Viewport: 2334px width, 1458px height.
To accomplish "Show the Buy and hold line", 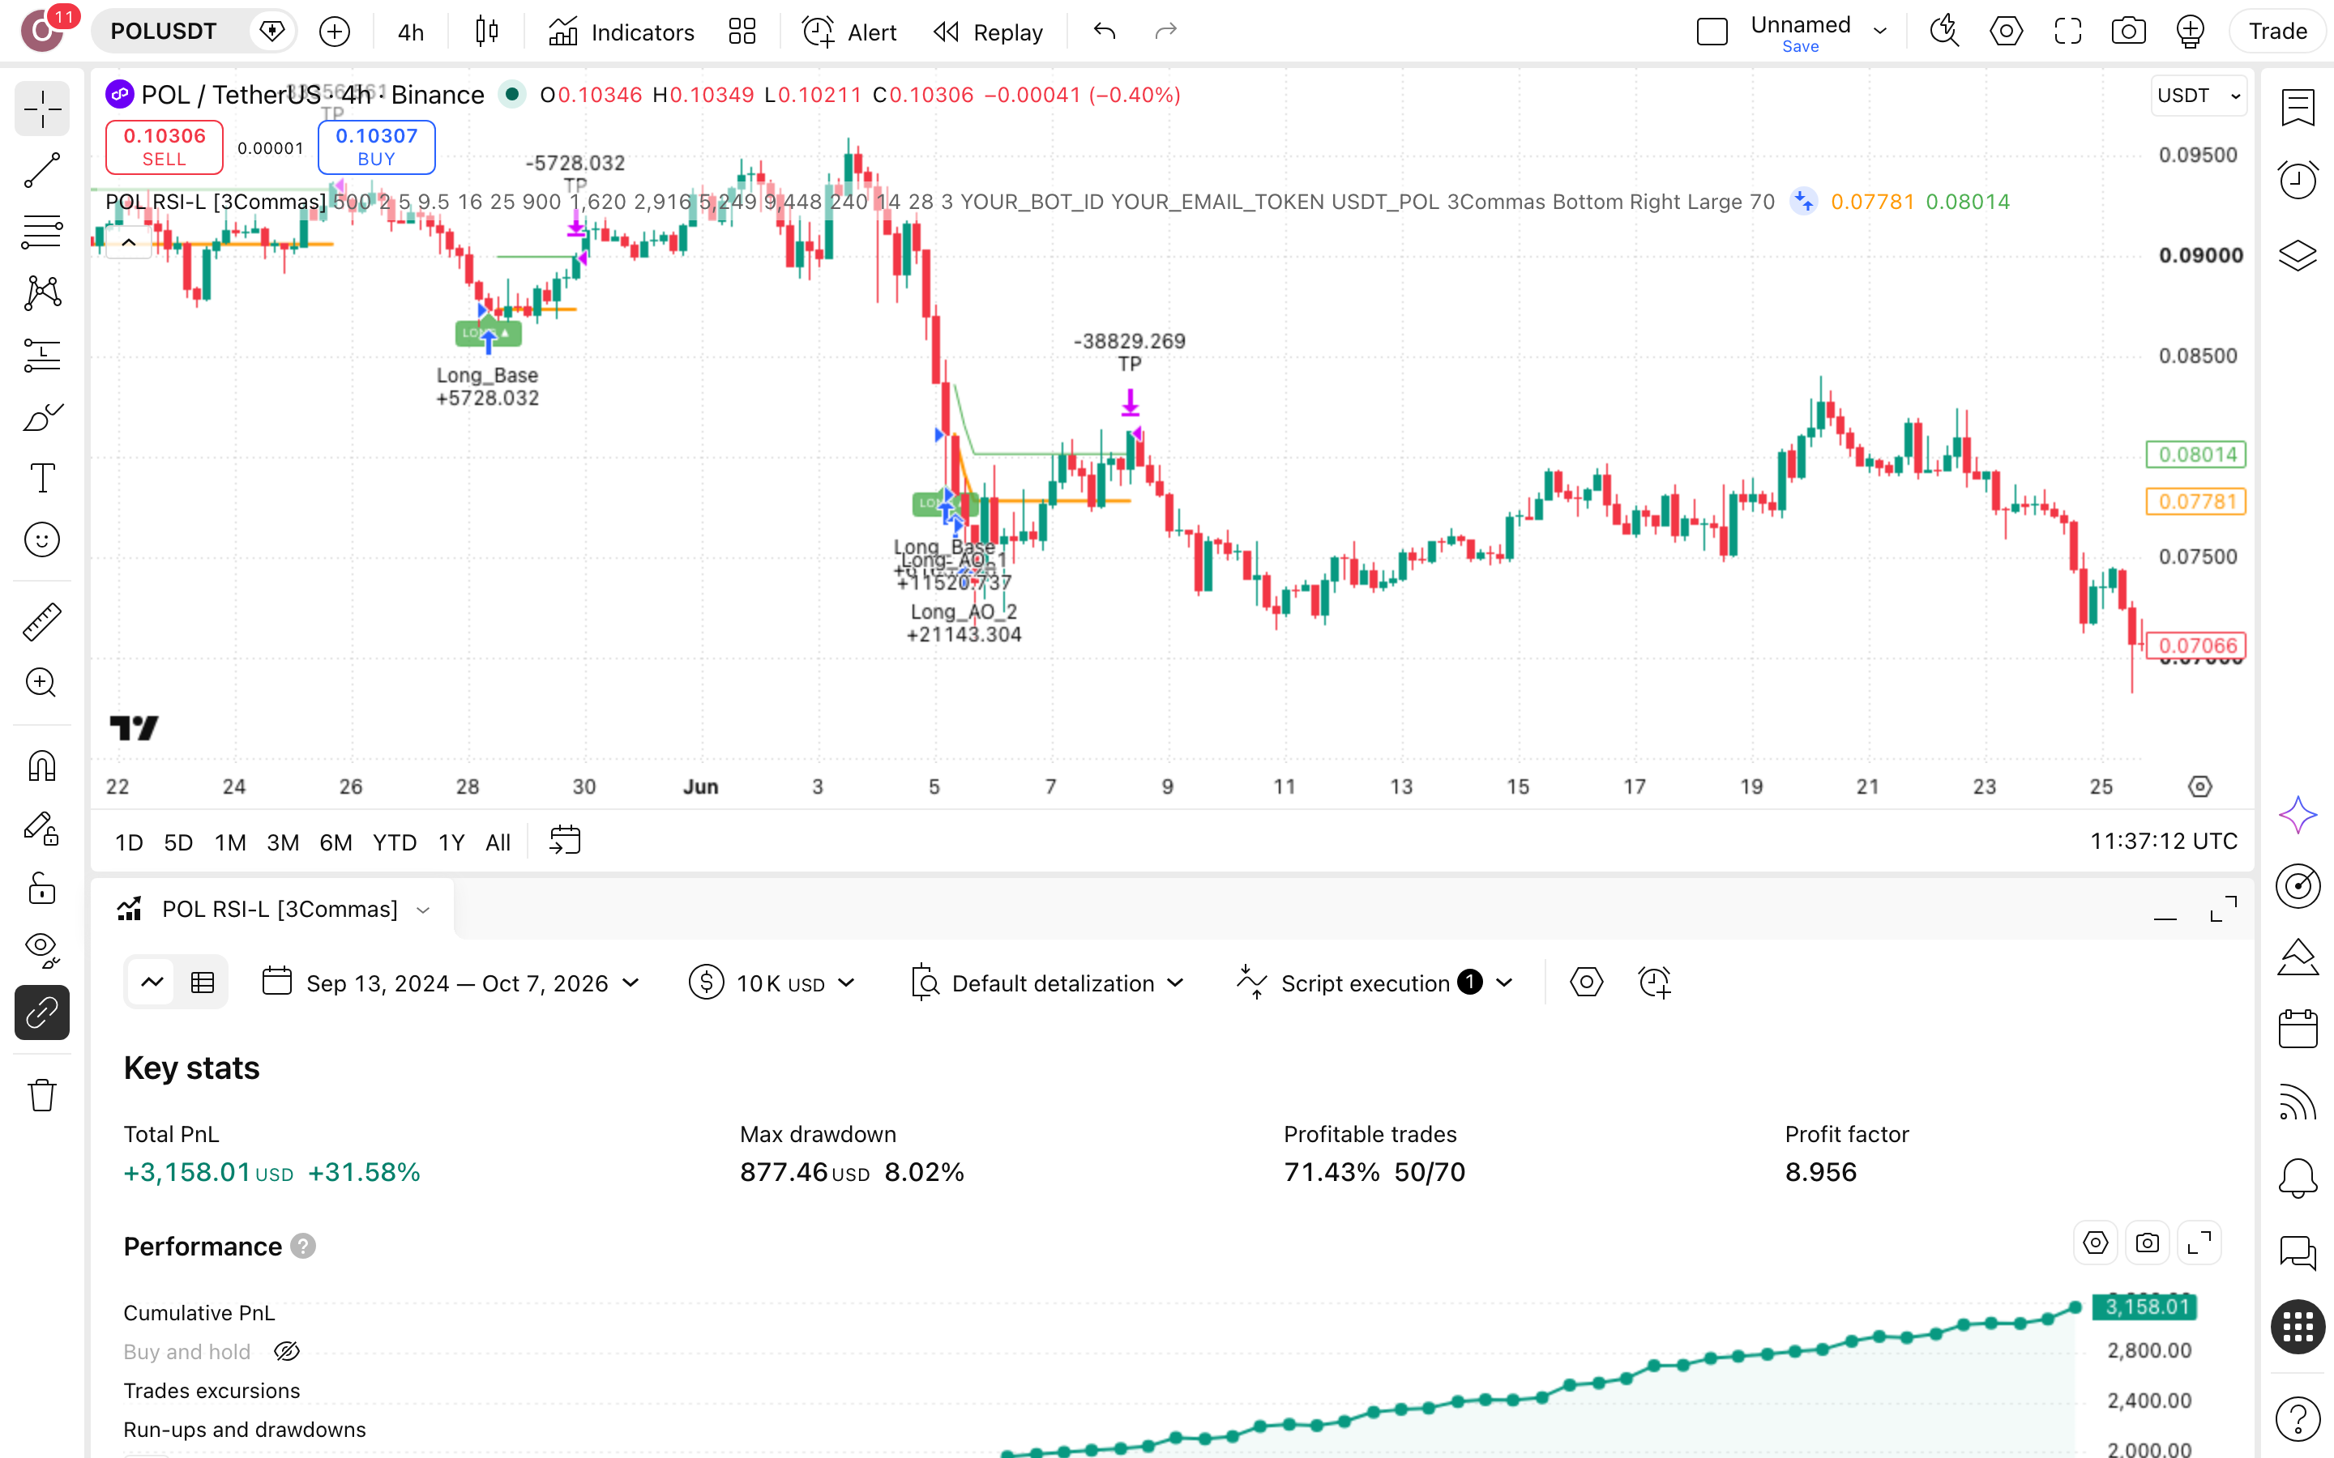I will click(x=286, y=1352).
